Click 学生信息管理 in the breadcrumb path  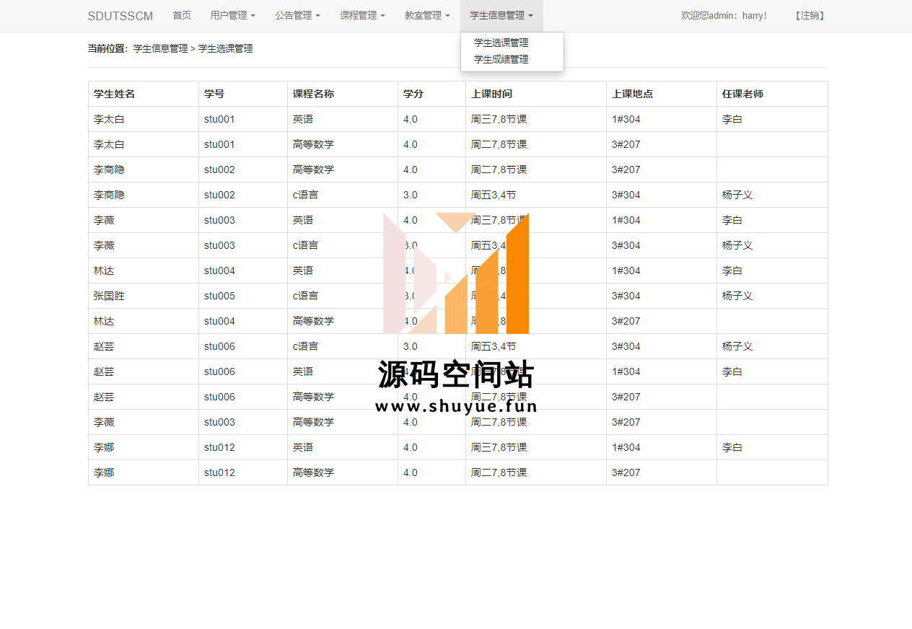click(x=160, y=48)
